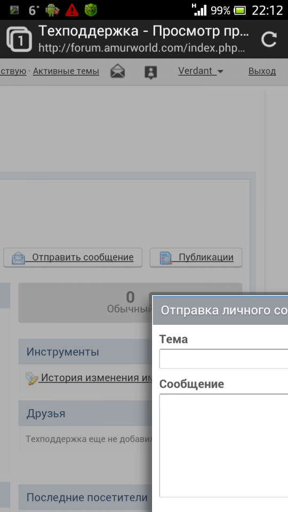Tap the page reload icon
This screenshot has height=512, width=288.
269,39
